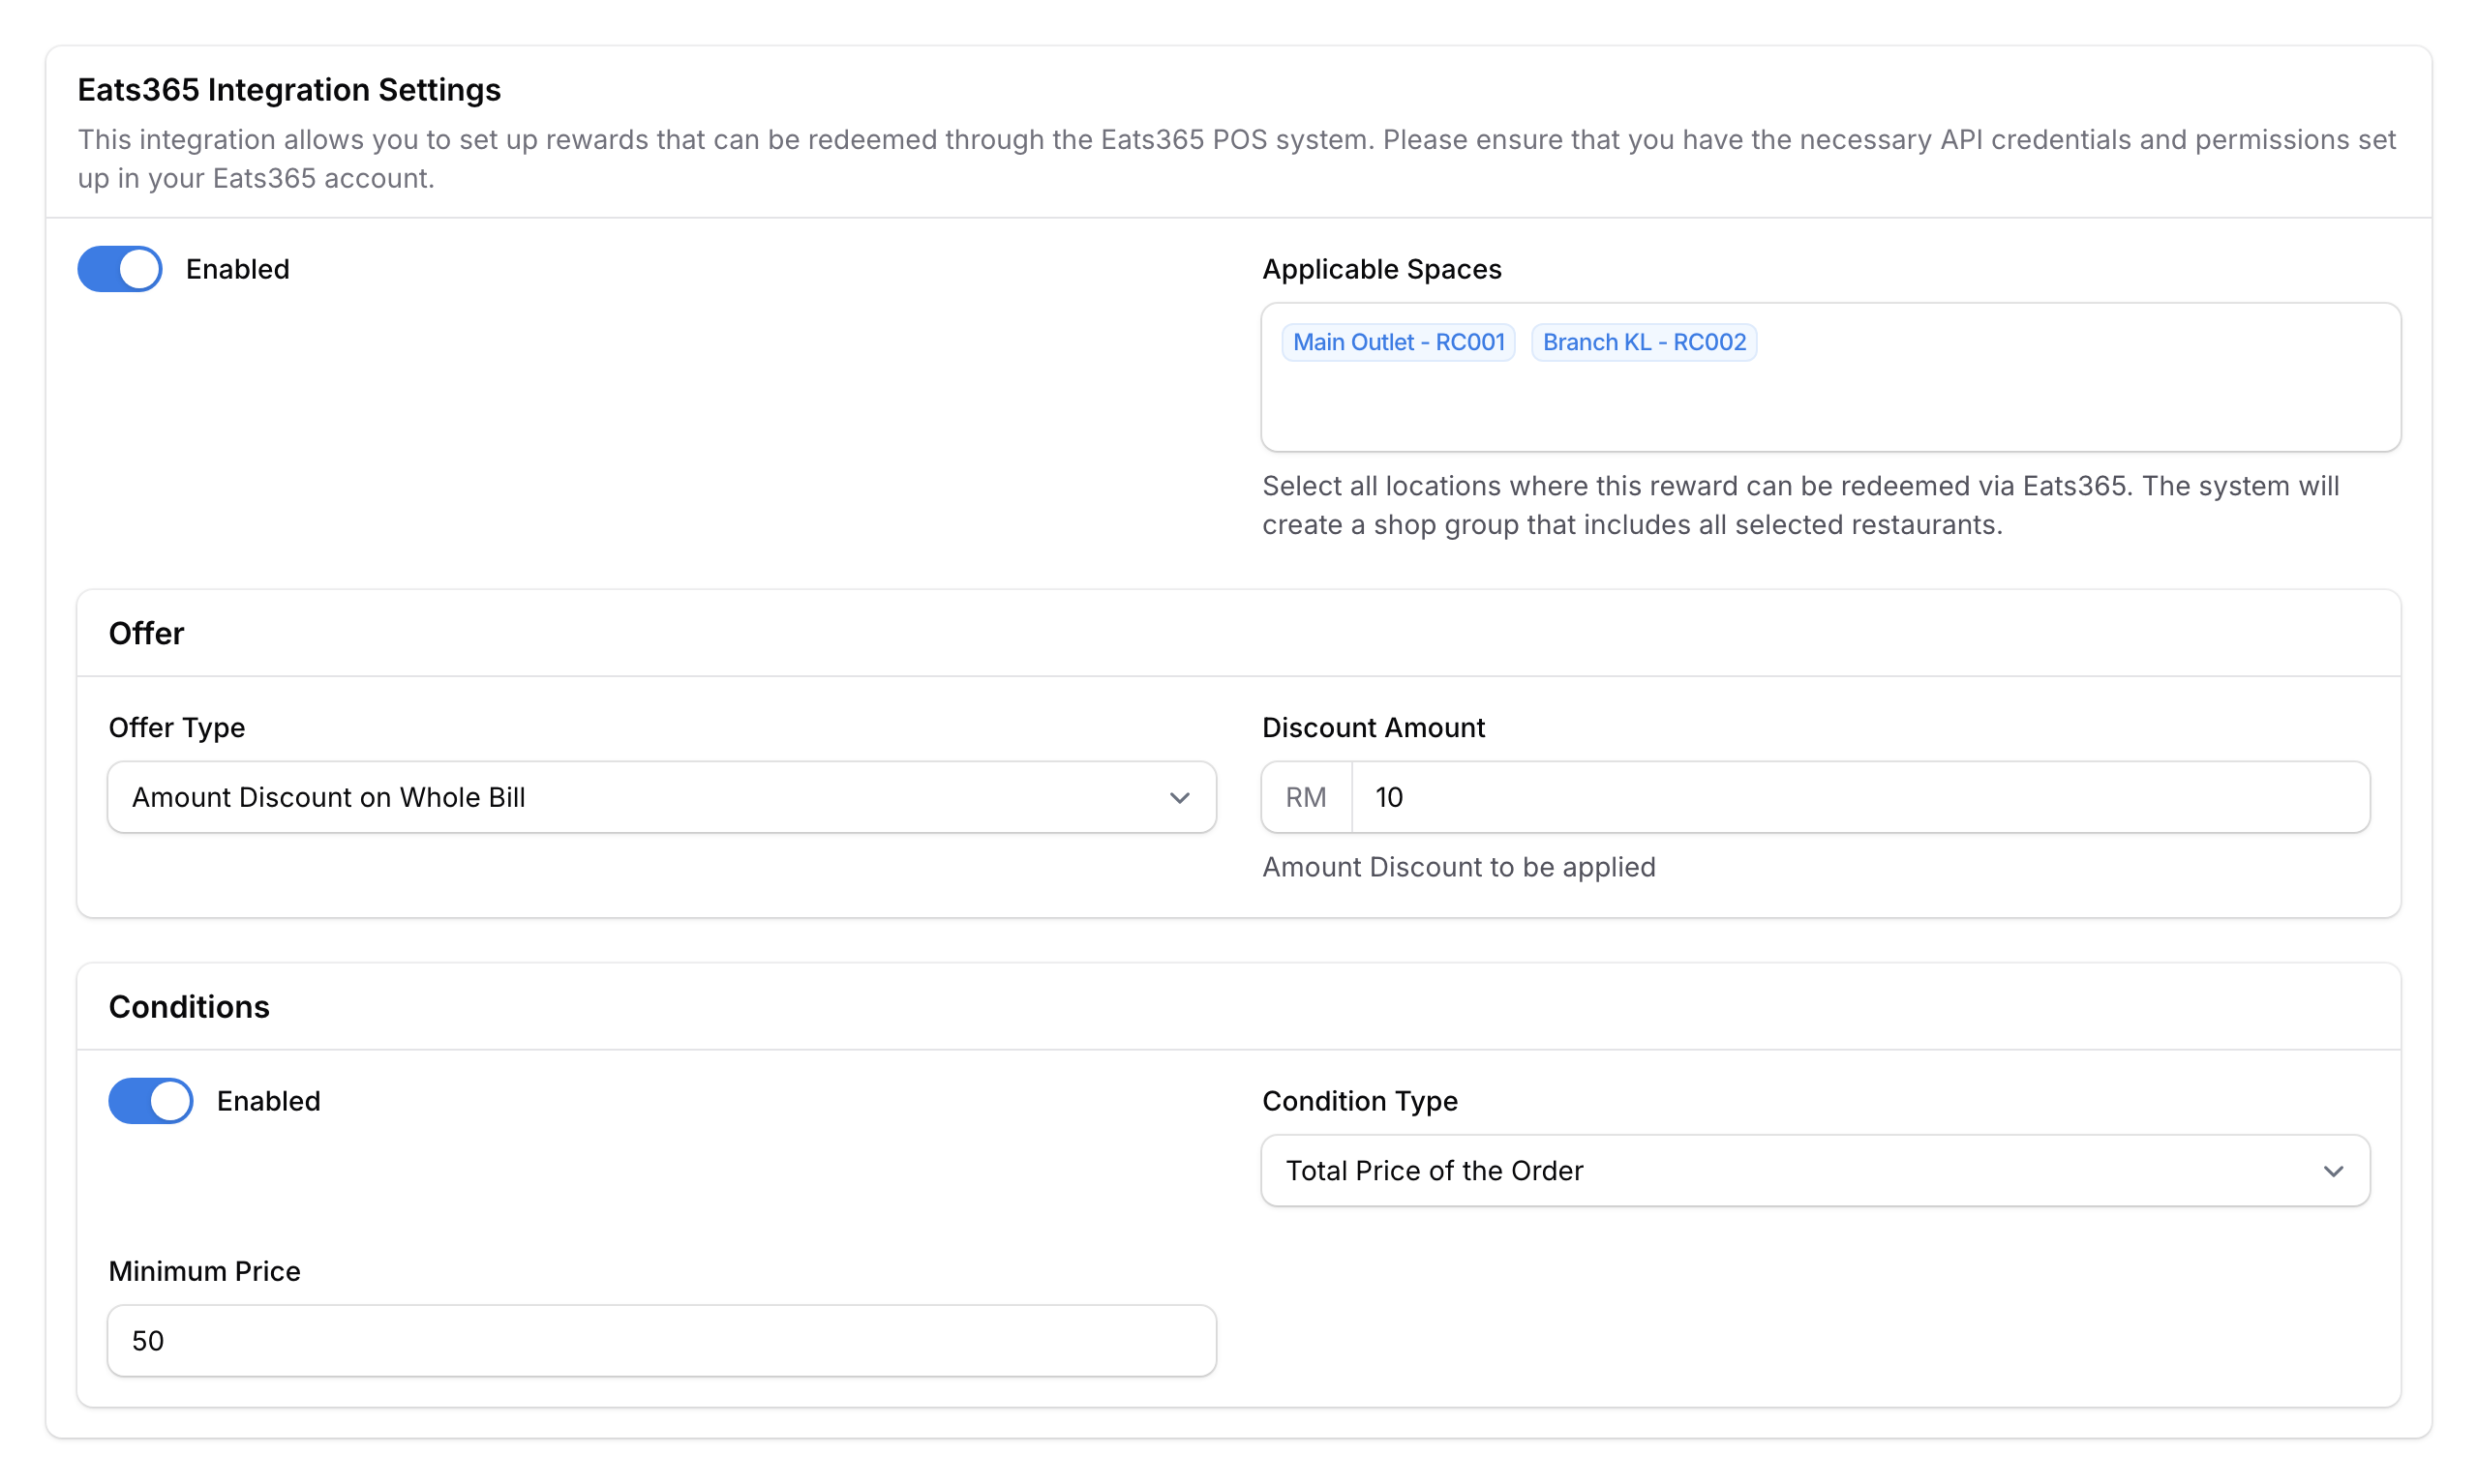
Task: Click the Discount Amount label
Action: click(x=1374, y=727)
